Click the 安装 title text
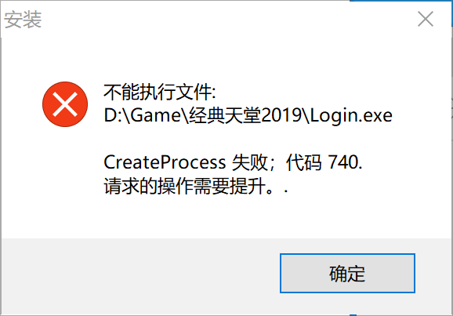The height and width of the screenshot is (316, 453). 23,20
